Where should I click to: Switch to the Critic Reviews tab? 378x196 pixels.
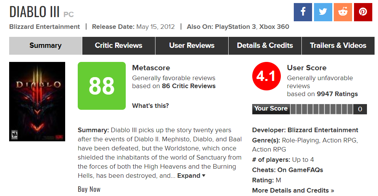tap(119, 46)
